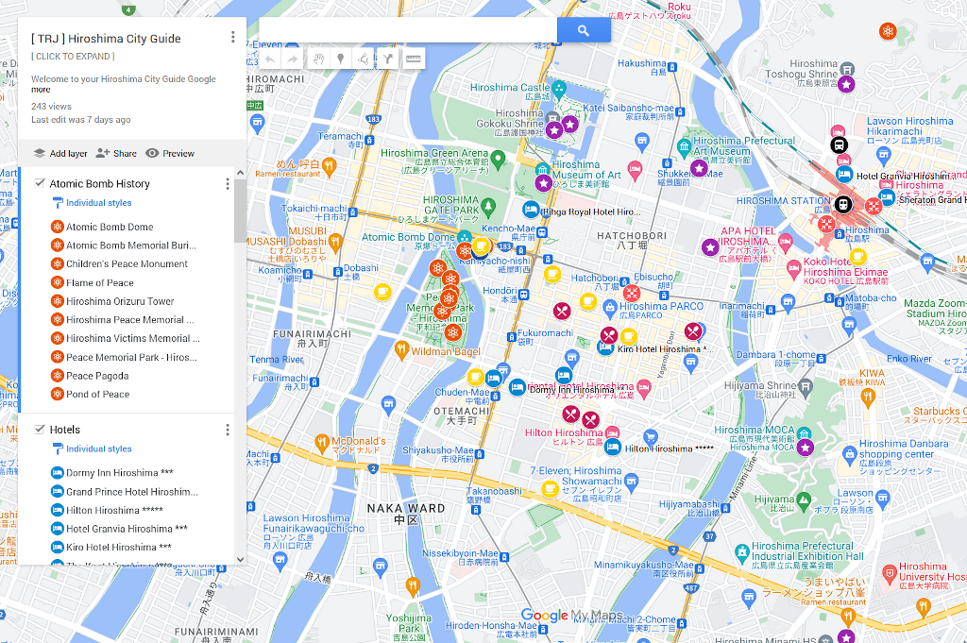The image size is (967, 643).
Task: Pick the Measure distances ruler tool
Action: (x=412, y=59)
